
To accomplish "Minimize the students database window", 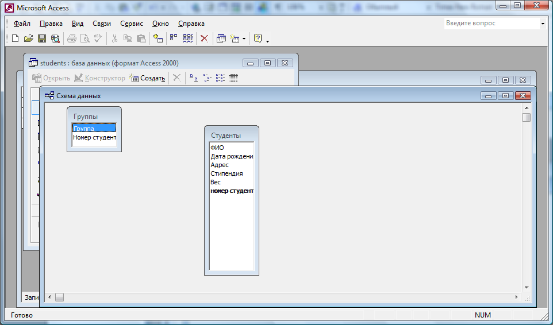I will tap(251, 63).
